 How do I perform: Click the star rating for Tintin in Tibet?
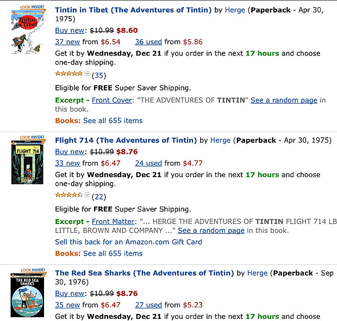pos(69,74)
